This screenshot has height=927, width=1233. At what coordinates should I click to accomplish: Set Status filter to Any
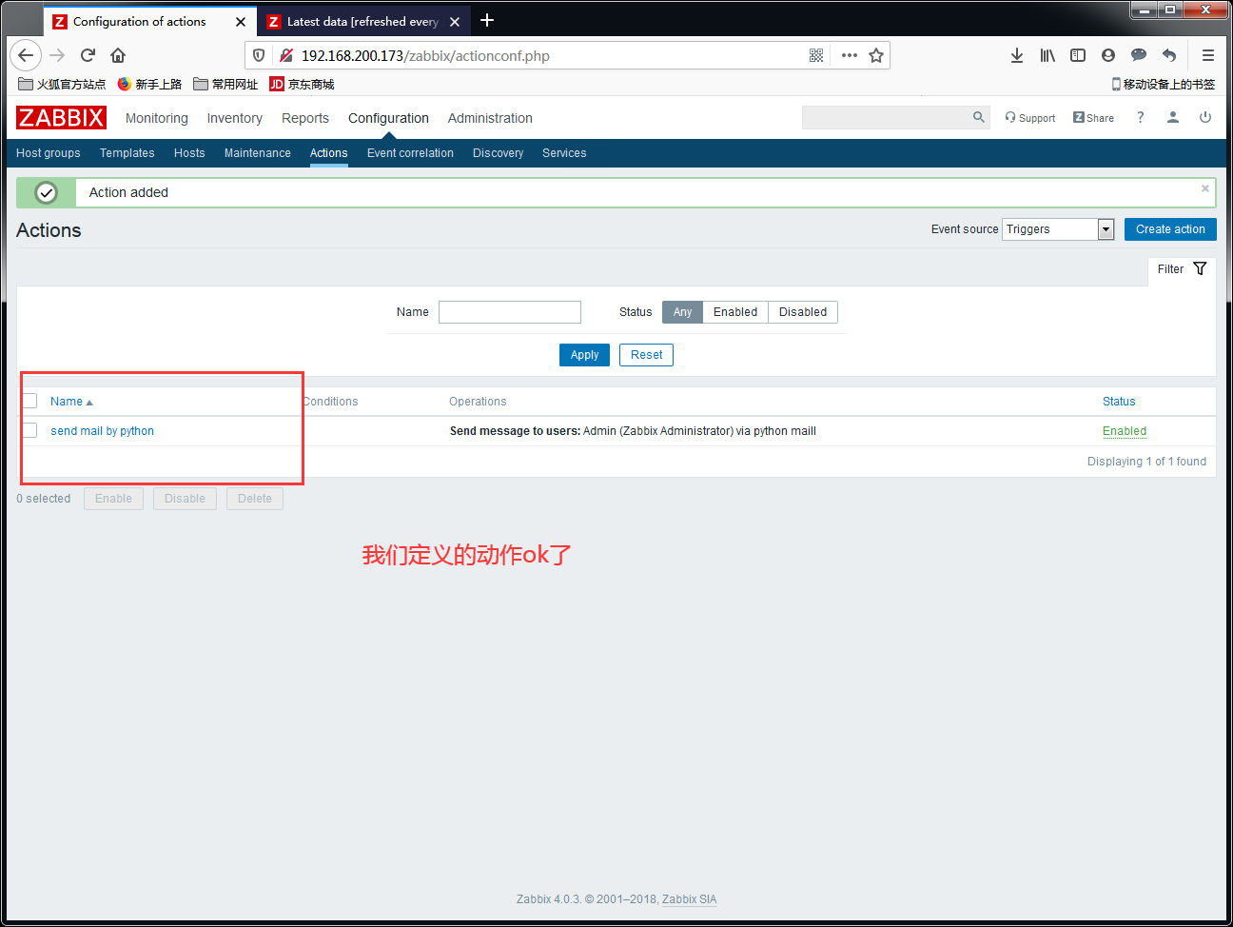coord(682,311)
